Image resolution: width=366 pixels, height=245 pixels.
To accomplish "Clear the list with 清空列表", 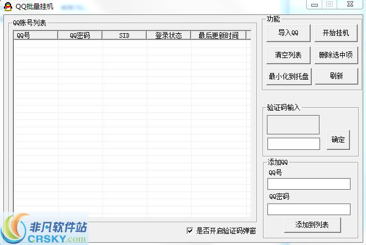I will point(288,55).
